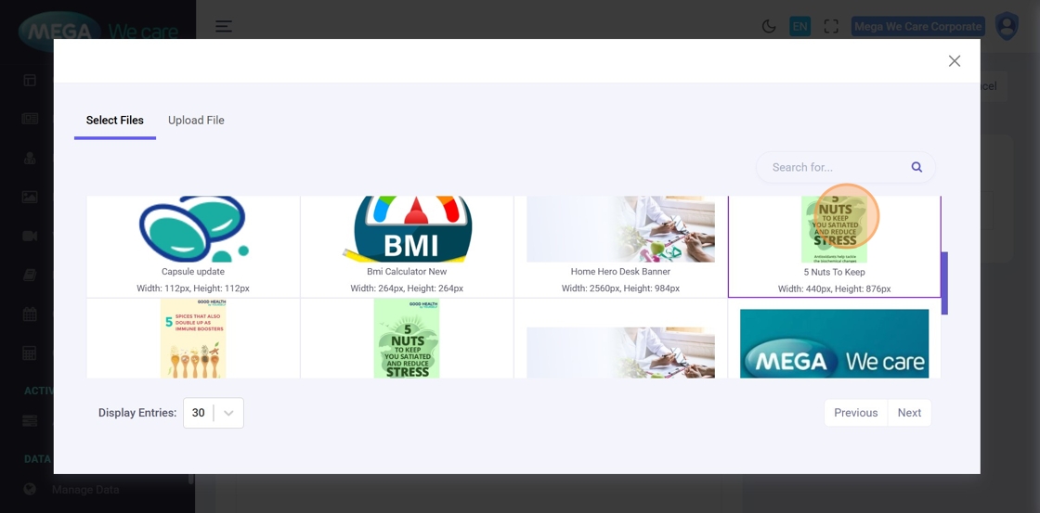
Task: Go to the Previous page
Action: (x=855, y=413)
